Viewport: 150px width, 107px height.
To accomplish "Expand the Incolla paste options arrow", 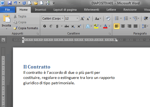I will coord(6,29).
